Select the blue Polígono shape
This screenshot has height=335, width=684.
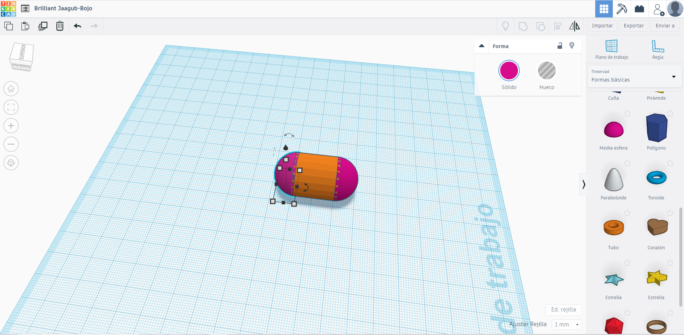656,127
